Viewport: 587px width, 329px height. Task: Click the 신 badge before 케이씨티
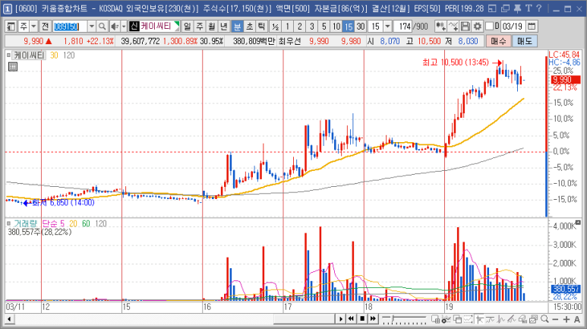(x=134, y=27)
